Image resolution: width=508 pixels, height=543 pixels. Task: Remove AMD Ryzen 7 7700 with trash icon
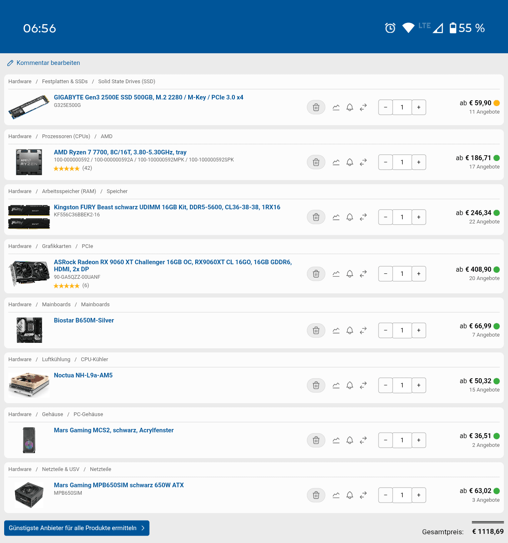click(x=316, y=162)
